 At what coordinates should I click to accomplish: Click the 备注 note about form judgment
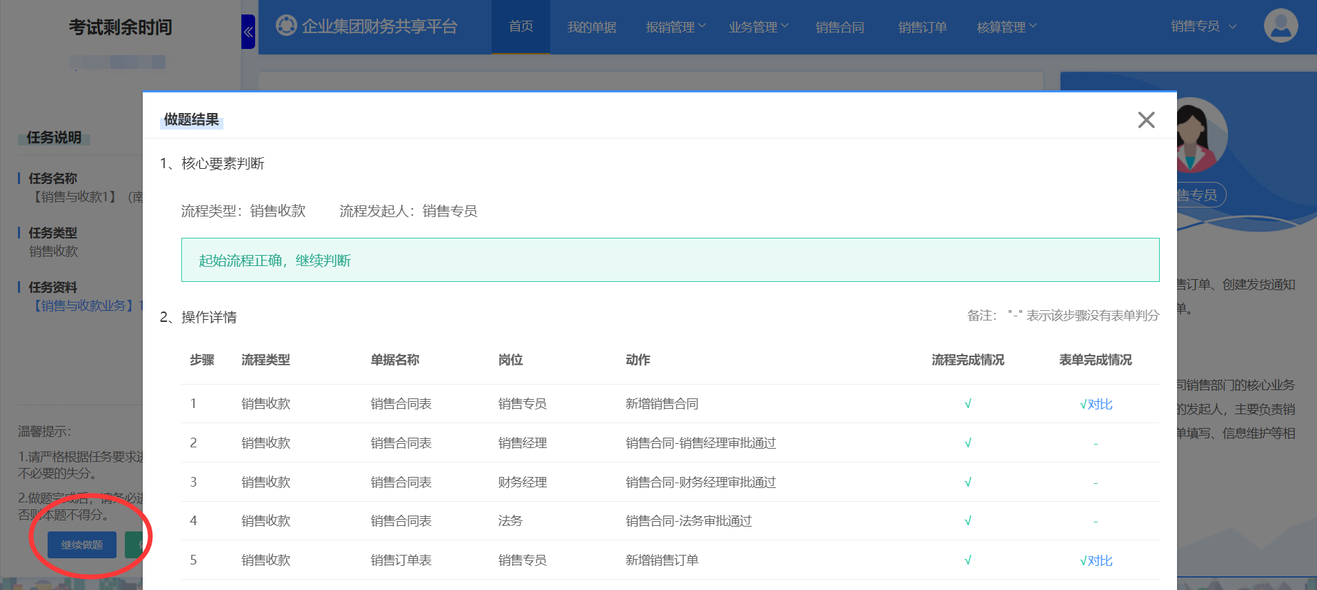pos(1063,316)
